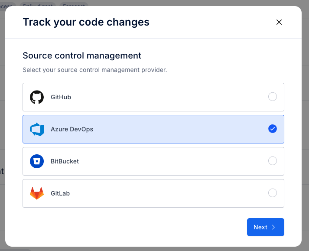Click the GitLab fox logo
This screenshot has width=309, height=251.
(37, 193)
